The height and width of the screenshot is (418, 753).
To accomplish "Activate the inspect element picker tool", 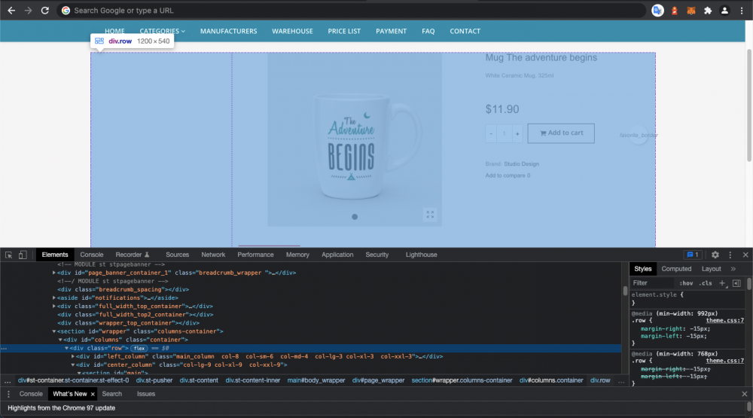I will pyautogui.click(x=8, y=255).
